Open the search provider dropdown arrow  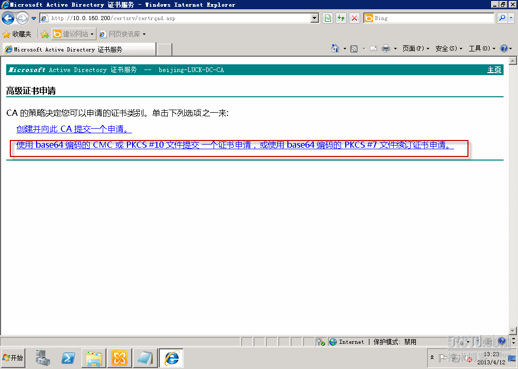[511, 18]
